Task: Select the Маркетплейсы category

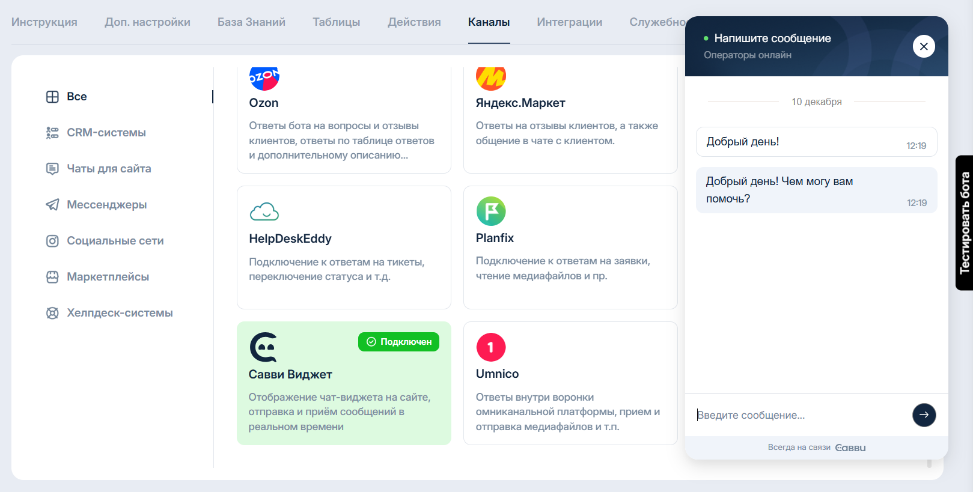Action: 108,277
